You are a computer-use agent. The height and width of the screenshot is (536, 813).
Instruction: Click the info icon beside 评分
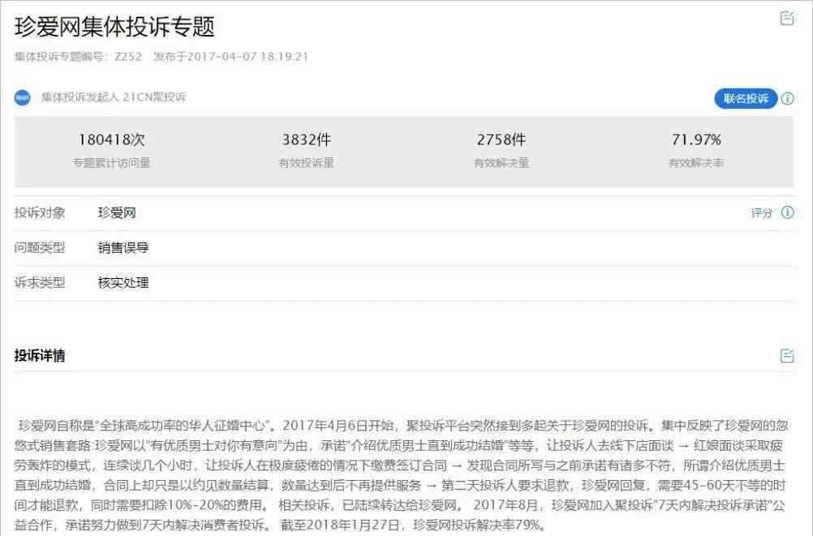(x=787, y=212)
